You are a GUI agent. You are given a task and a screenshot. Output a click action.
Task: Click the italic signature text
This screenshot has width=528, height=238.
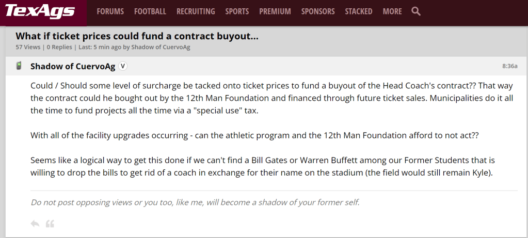tap(195, 202)
